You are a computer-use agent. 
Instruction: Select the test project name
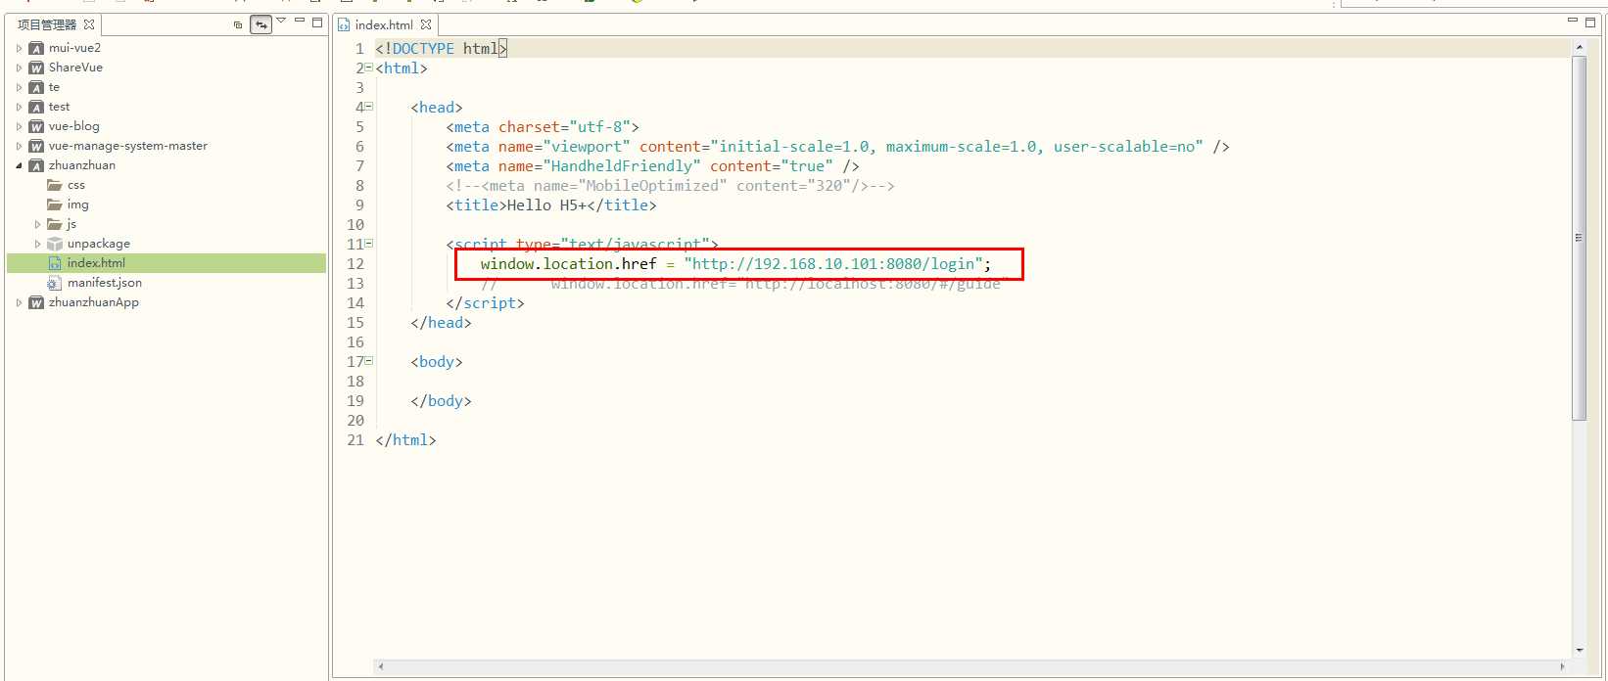(x=59, y=107)
